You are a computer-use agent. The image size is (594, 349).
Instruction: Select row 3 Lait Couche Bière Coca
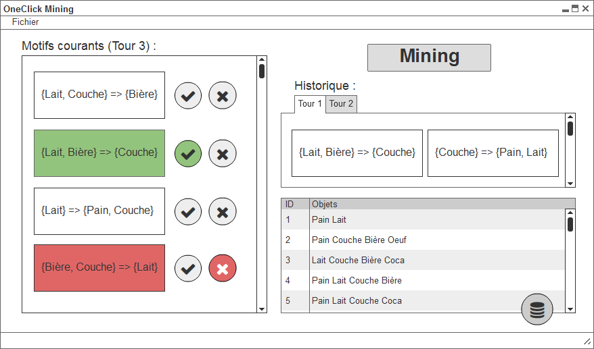[x=423, y=260]
